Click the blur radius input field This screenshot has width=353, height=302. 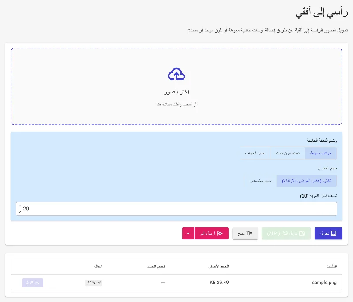point(176,209)
